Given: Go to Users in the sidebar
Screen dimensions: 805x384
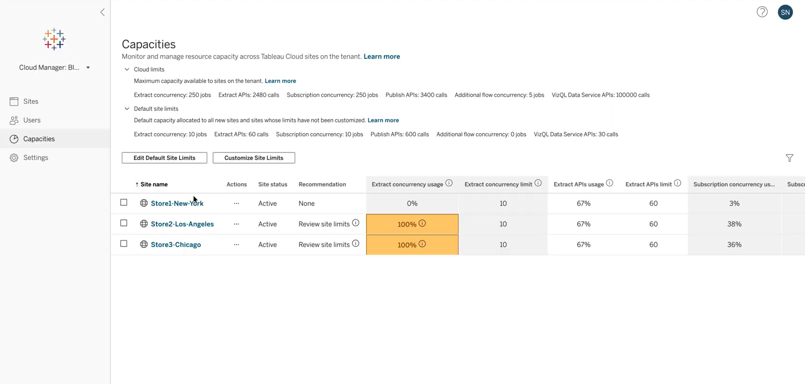Looking at the screenshot, I should pyautogui.click(x=55, y=120).
